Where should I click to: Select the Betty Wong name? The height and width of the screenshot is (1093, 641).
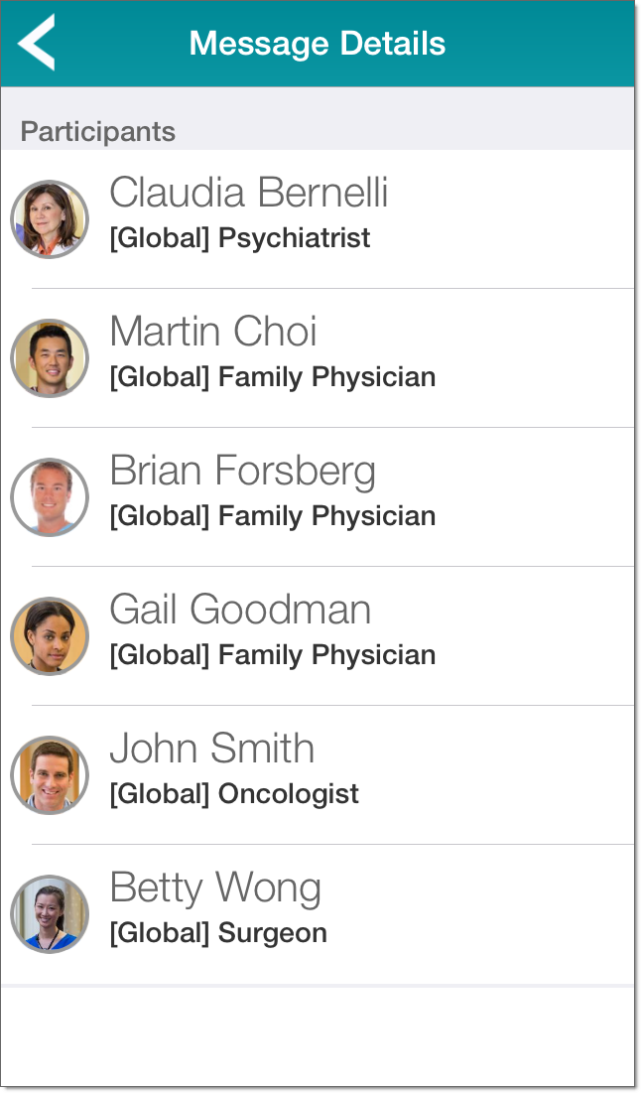[215, 888]
